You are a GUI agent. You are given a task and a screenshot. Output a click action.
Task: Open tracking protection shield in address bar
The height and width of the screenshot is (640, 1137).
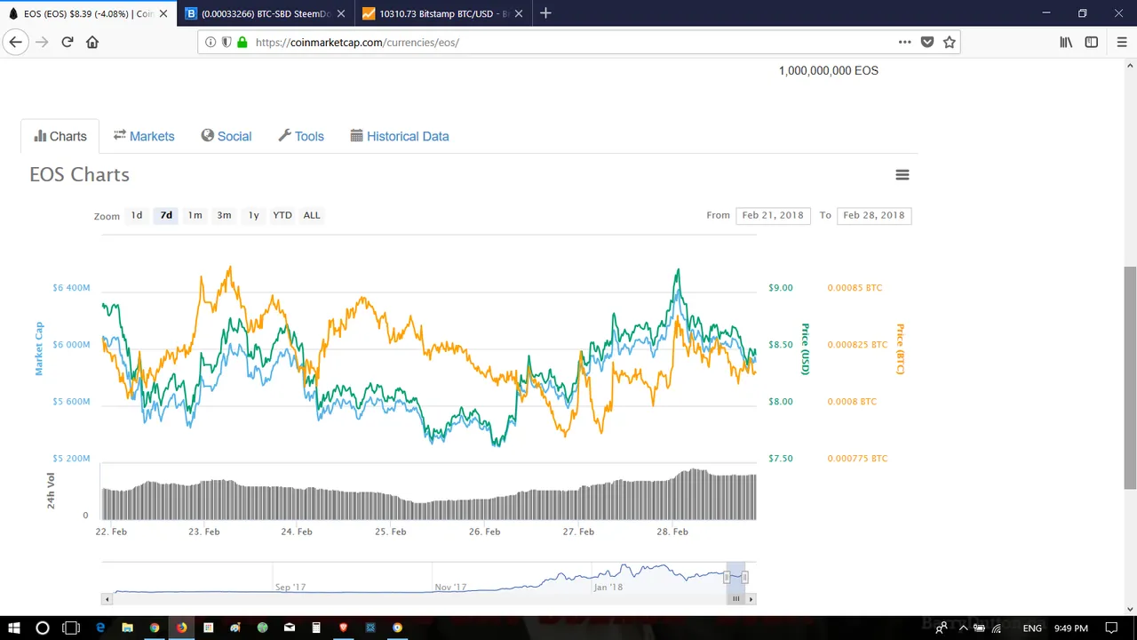[227, 42]
